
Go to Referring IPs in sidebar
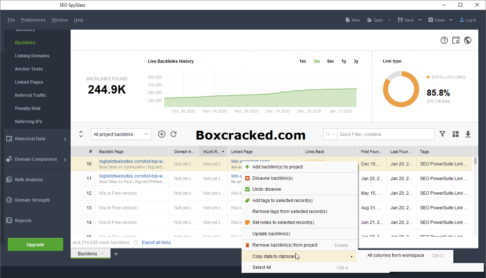coord(29,122)
